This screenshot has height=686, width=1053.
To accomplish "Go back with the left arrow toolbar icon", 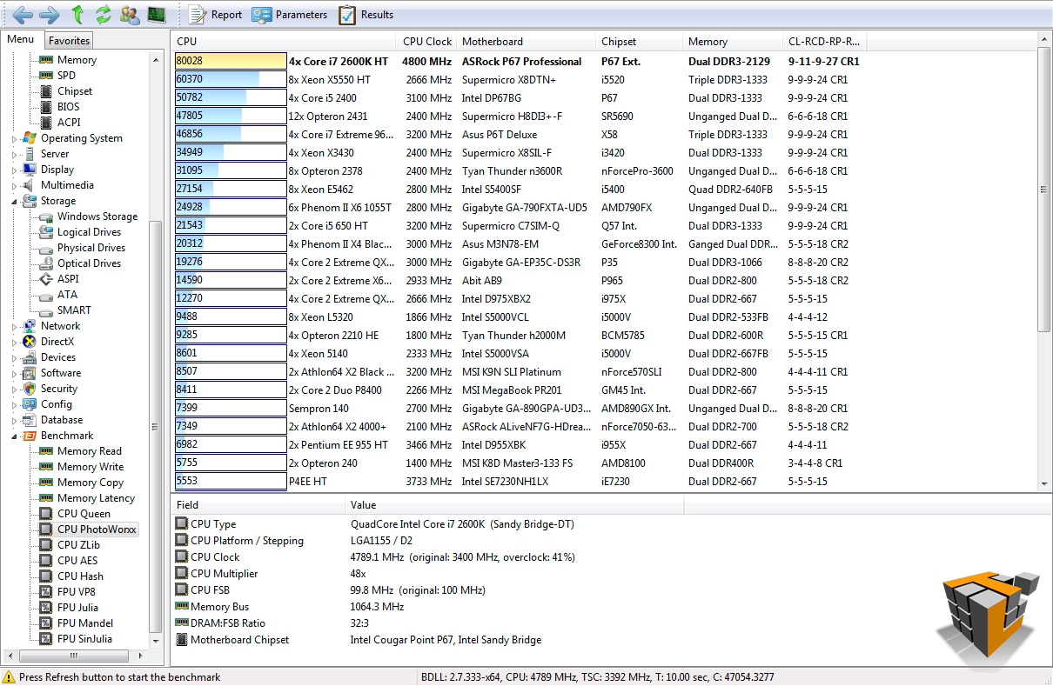I will pyautogui.click(x=23, y=14).
